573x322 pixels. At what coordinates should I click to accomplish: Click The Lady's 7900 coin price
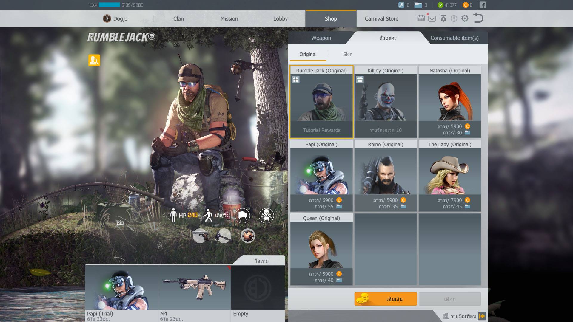(x=453, y=200)
